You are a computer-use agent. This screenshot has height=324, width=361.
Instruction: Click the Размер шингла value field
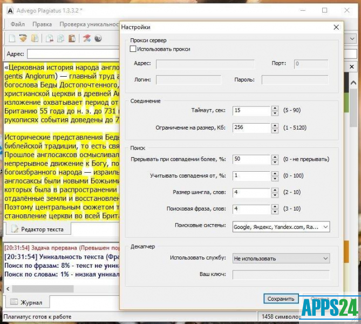(251, 193)
